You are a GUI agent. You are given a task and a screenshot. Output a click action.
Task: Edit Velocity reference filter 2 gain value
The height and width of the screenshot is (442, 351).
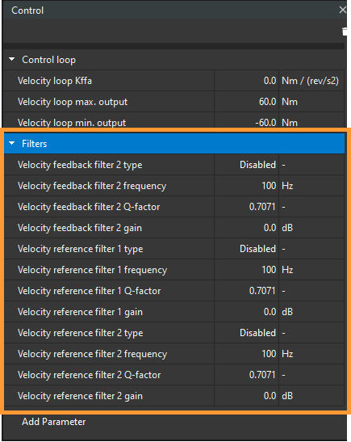pyautogui.click(x=246, y=396)
